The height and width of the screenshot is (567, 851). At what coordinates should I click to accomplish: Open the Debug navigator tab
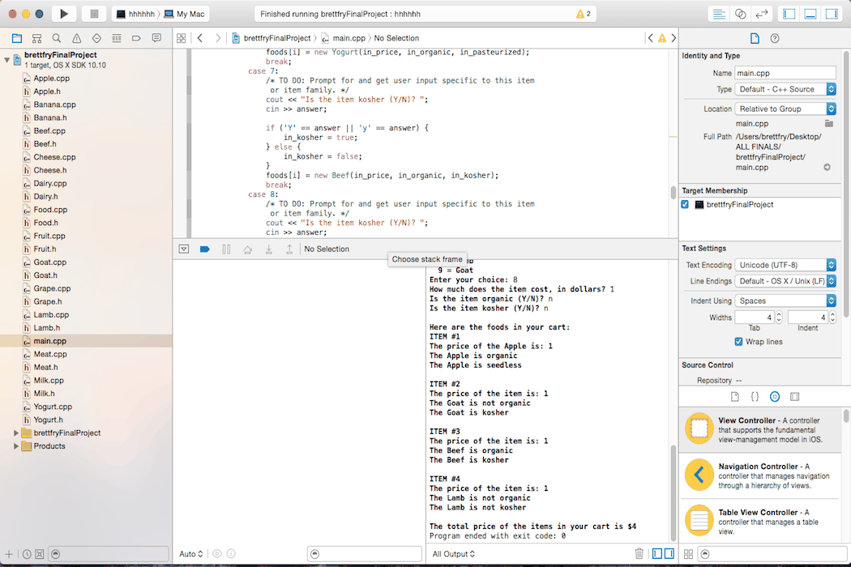[x=116, y=38]
